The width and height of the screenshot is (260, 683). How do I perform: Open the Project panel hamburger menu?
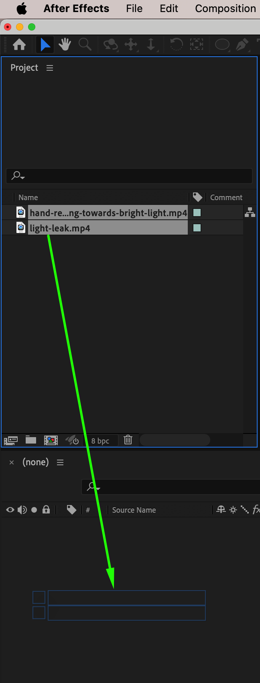tap(50, 68)
